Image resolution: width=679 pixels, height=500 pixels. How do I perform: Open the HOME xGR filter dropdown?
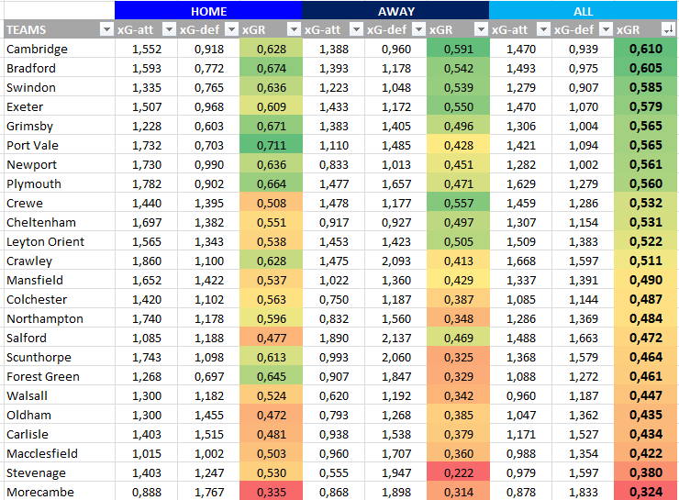pos(294,29)
